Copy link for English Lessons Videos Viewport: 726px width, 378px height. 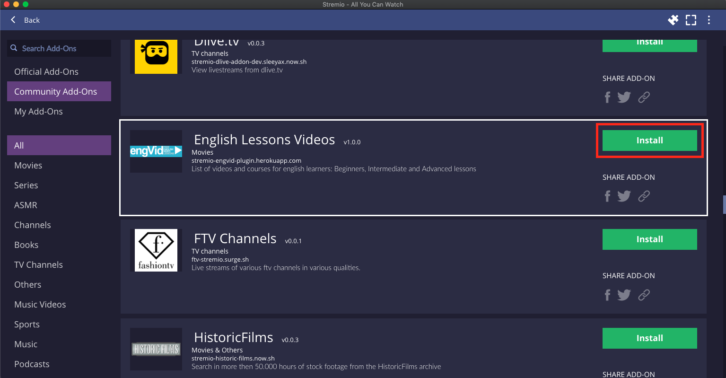pos(644,196)
